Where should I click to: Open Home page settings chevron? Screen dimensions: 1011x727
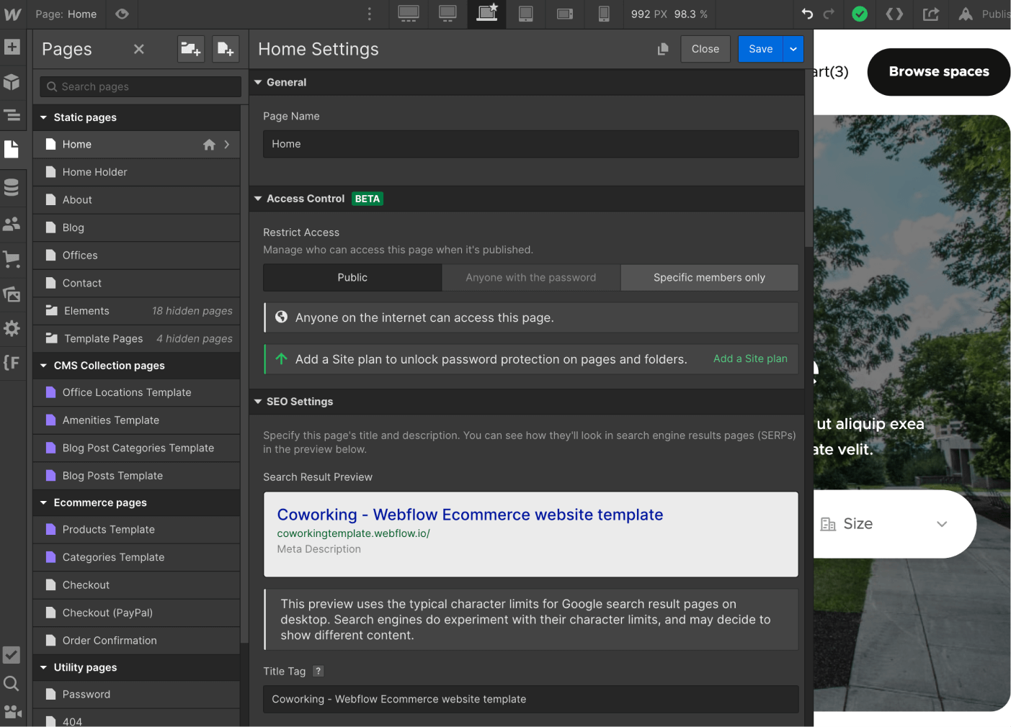(x=227, y=145)
